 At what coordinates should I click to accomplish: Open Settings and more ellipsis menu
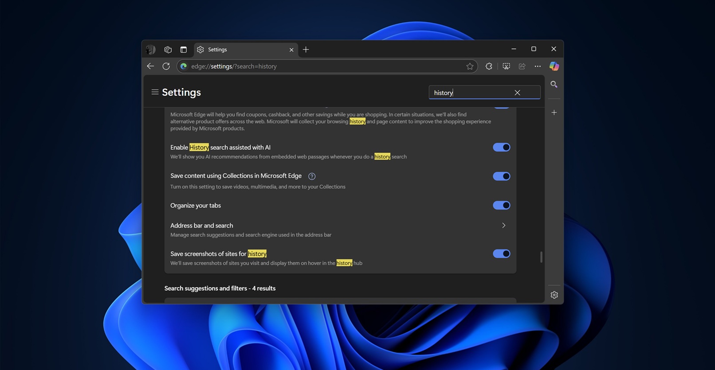pos(538,66)
